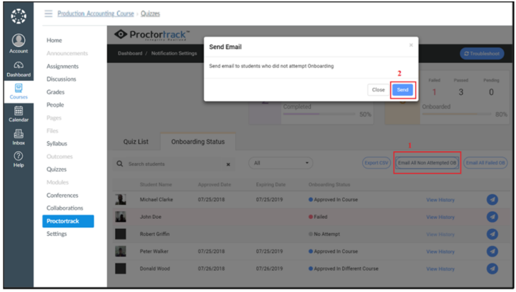Viewport: 516px width, 292px height.
Task: Open Inbox in global navigation
Action: point(18,137)
